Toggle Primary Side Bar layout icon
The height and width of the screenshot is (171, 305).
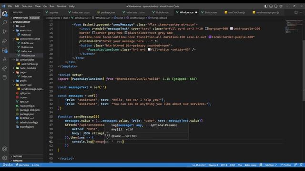(266, 6)
